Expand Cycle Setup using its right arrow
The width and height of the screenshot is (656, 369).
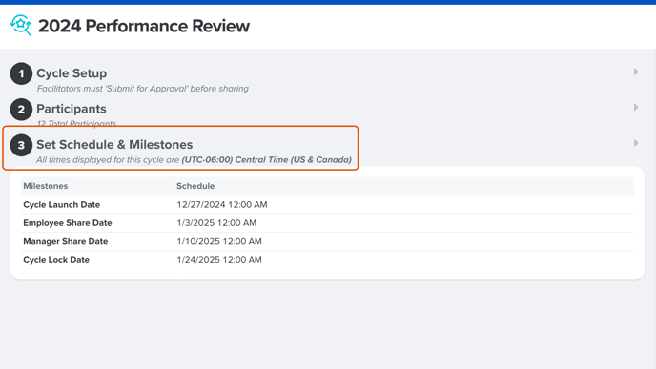pyautogui.click(x=635, y=72)
